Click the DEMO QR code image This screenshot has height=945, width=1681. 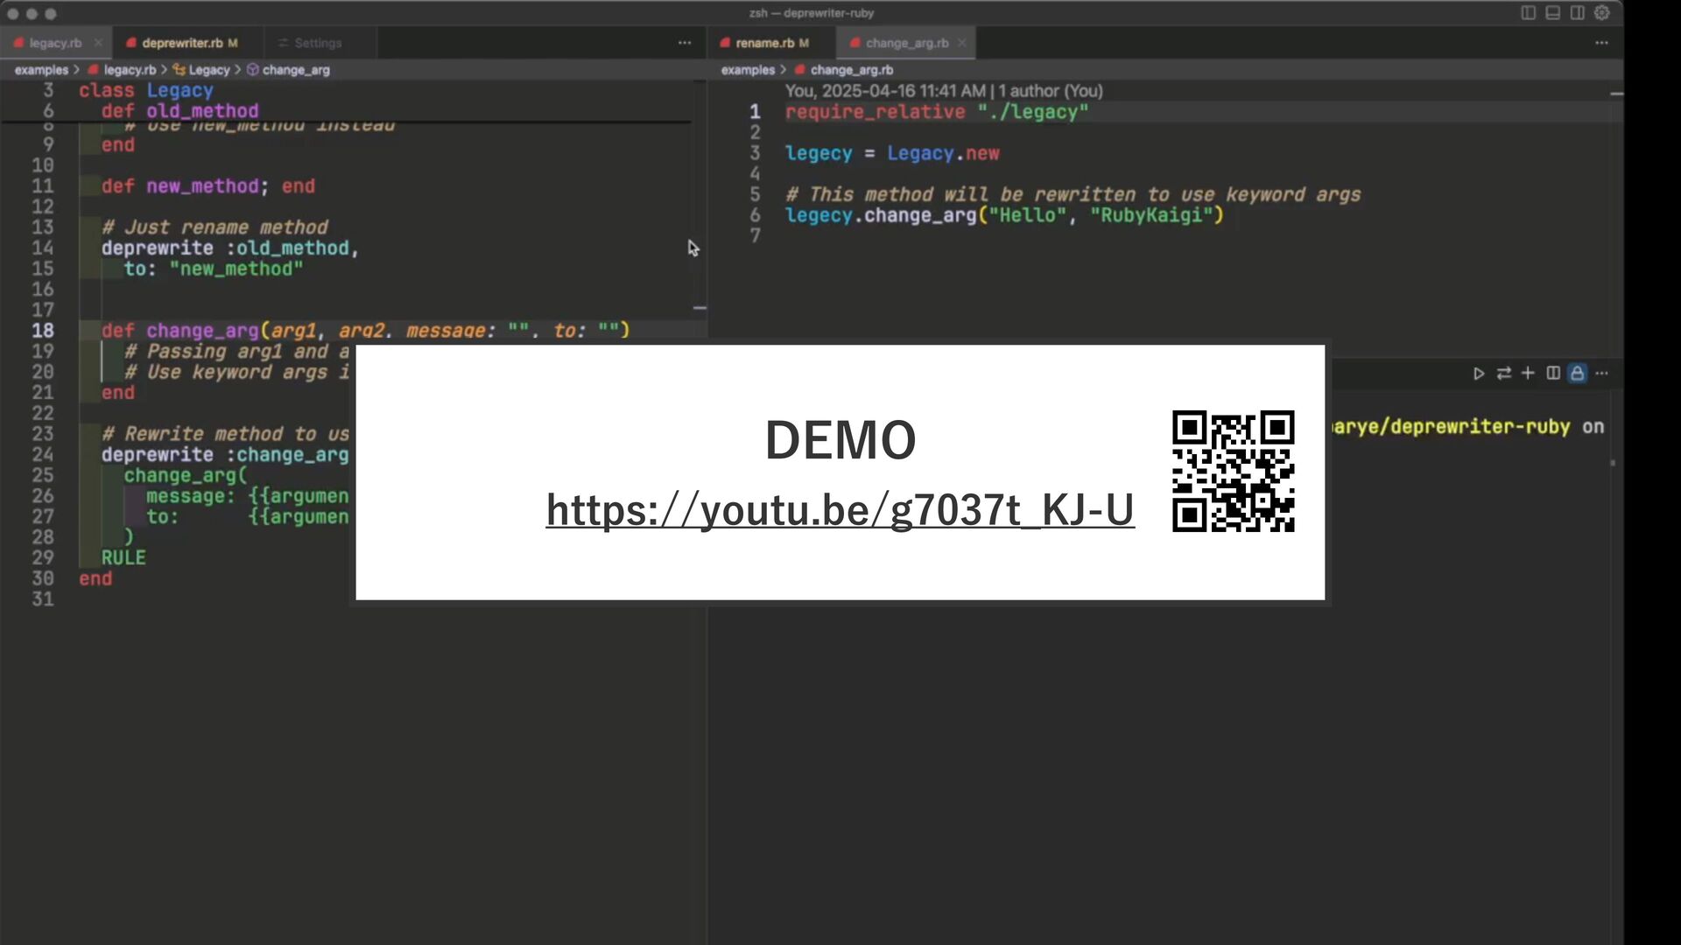click(1233, 472)
